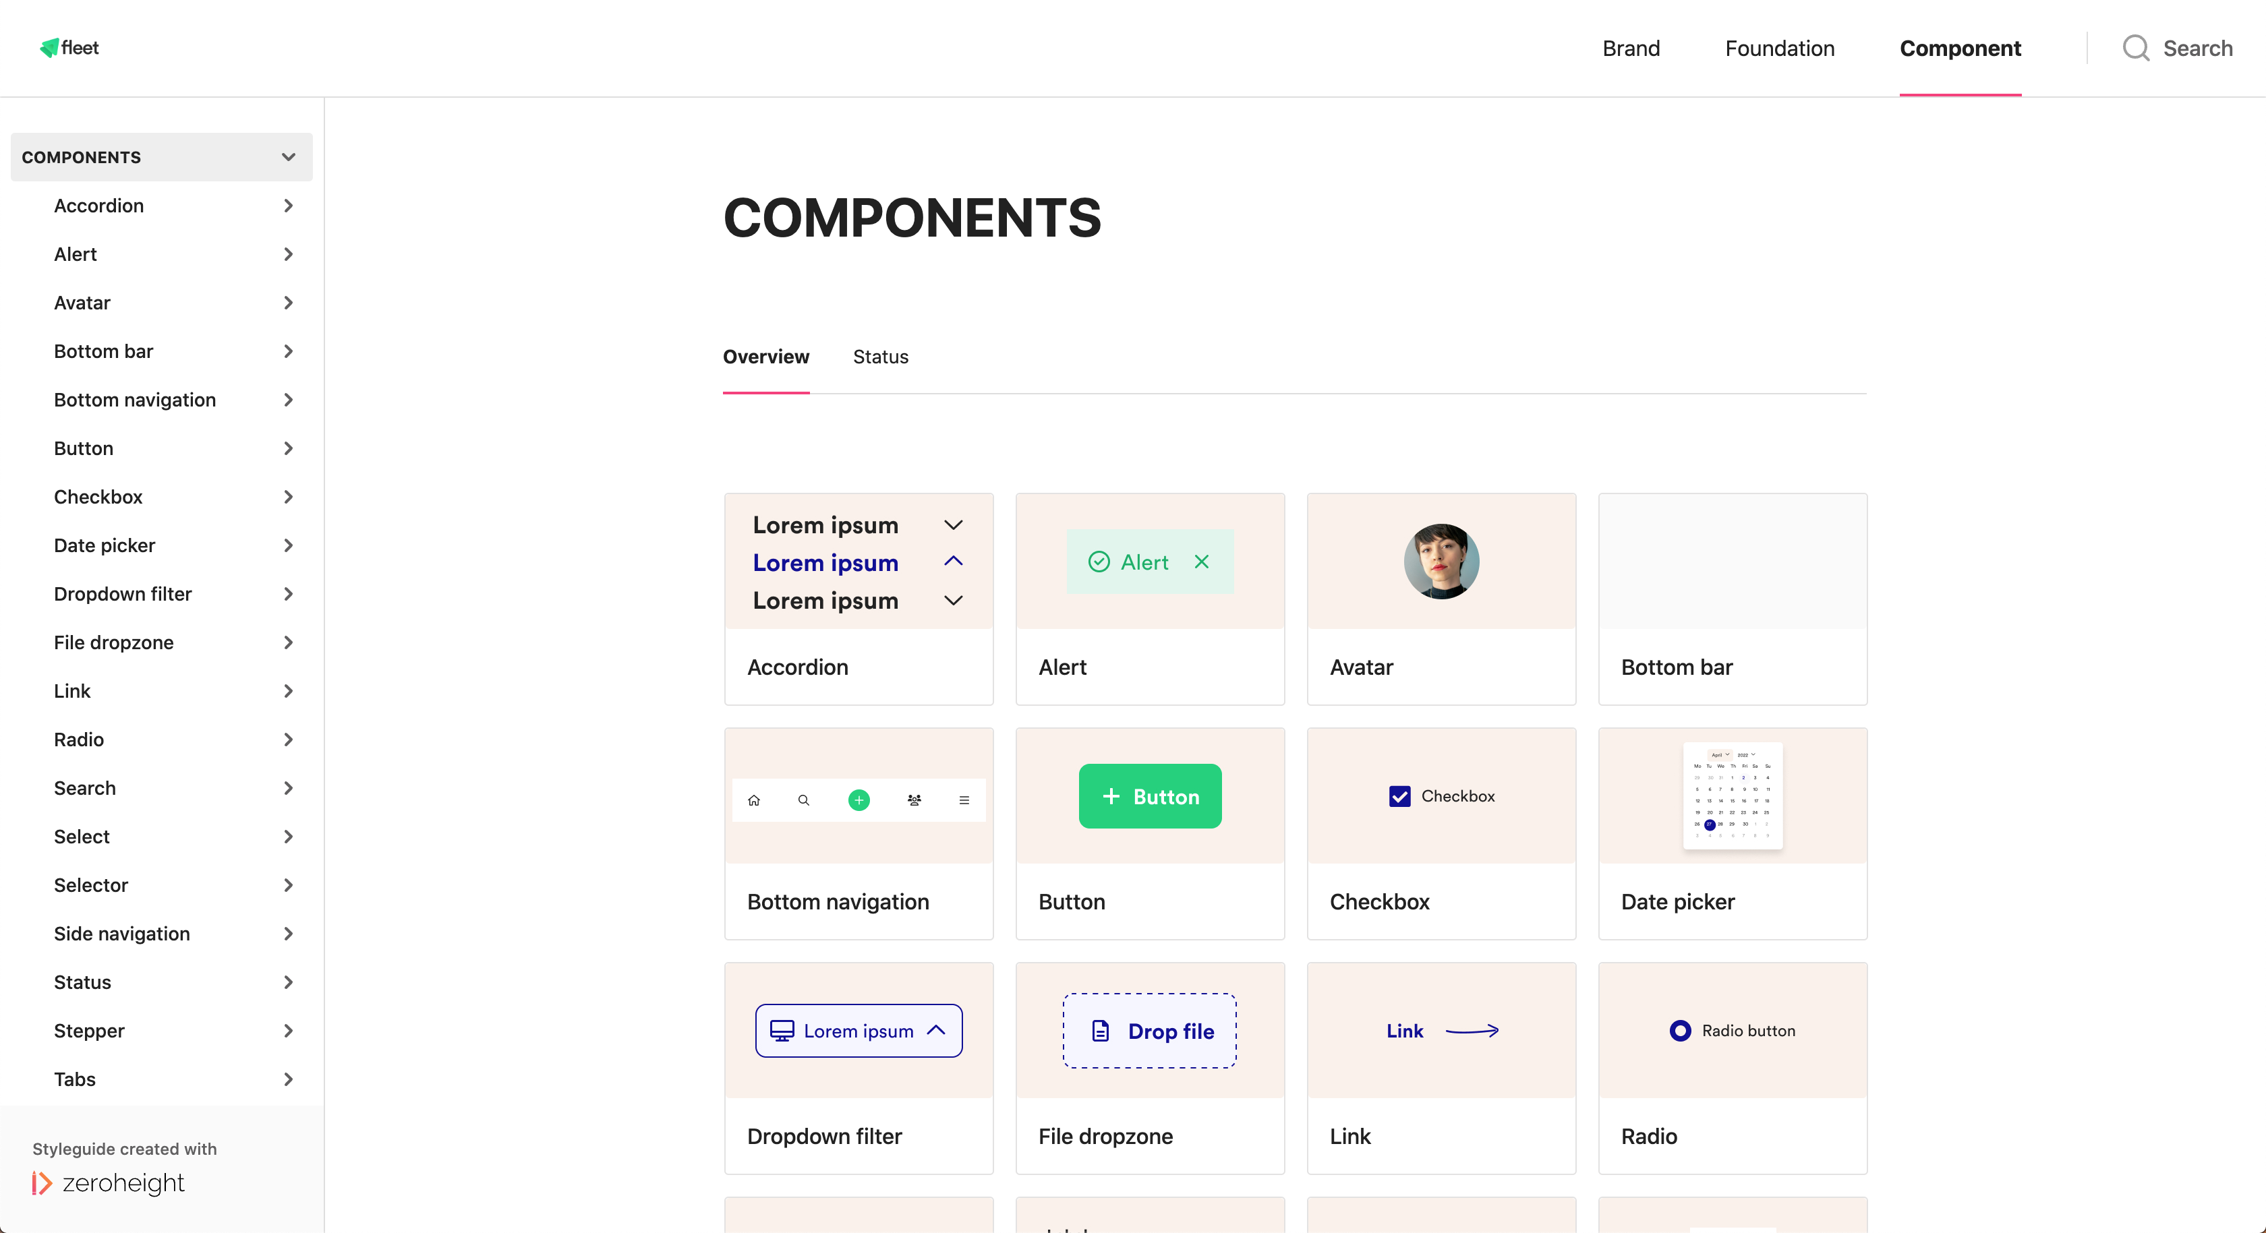
Task: Toggle the Checkbox preview checkmark box
Action: [1399, 796]
